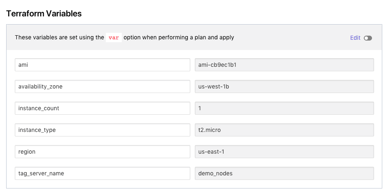The height and width of the screenshot is (193, 388).
Task: Select the us-west-1b value field
Action: tap(284, 86)
